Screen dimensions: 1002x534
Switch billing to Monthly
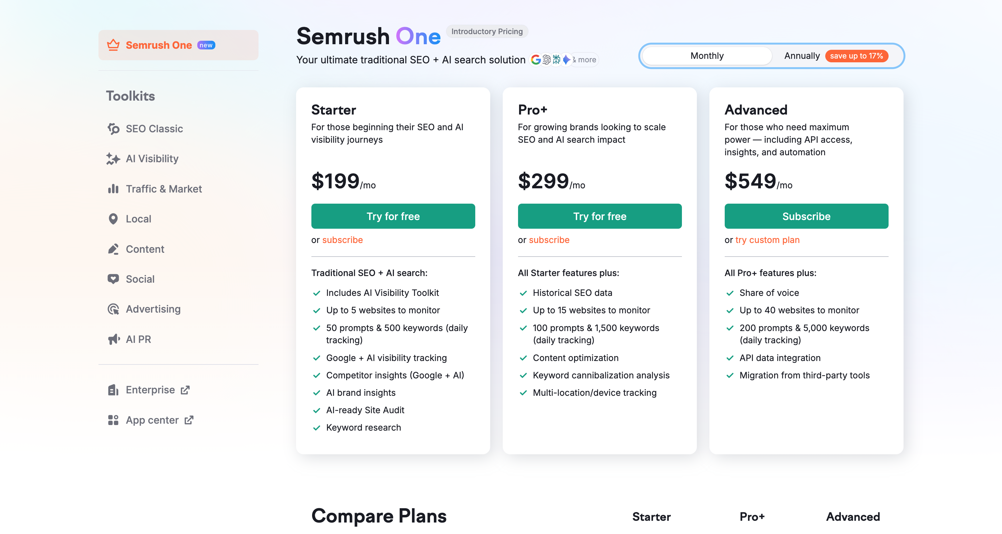click(707, 56)
